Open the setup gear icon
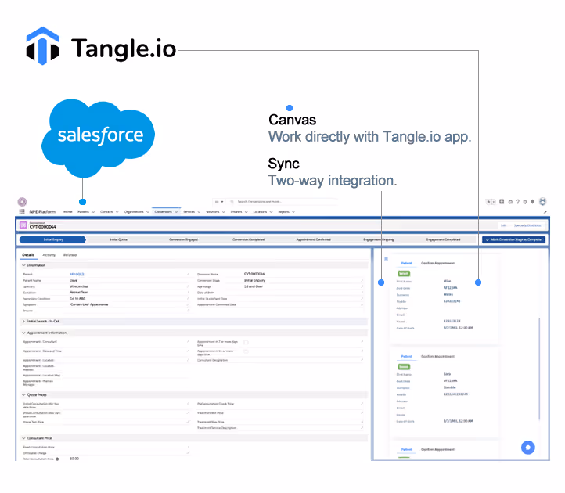Screen dimensions: 565x493 [525, 202]
